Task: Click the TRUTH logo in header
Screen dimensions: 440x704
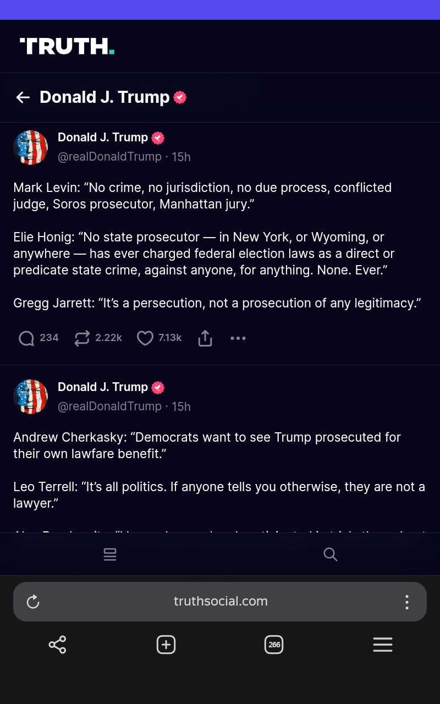Action: coord(67,47)
